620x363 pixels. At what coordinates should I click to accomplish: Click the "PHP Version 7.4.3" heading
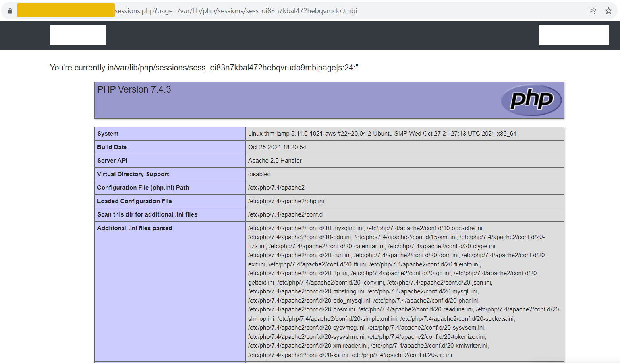pyautogui.click(x=134, y=89)
